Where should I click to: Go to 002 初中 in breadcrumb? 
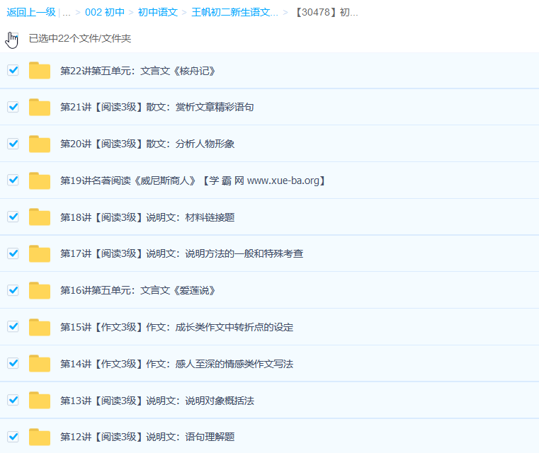[x=104, y=13]
